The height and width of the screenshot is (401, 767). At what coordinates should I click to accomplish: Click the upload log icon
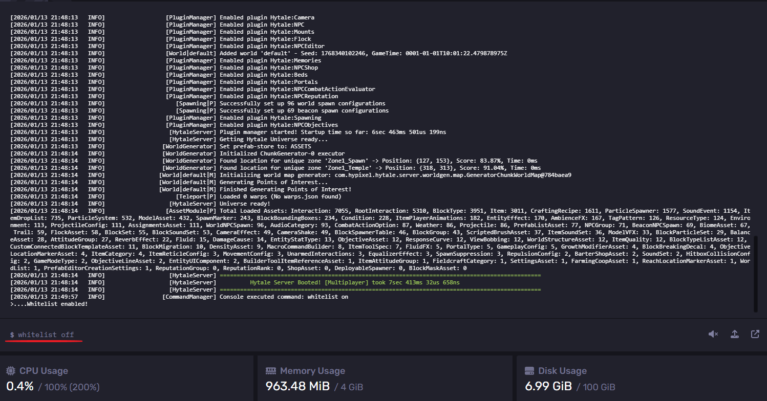(x=734, y=334)
